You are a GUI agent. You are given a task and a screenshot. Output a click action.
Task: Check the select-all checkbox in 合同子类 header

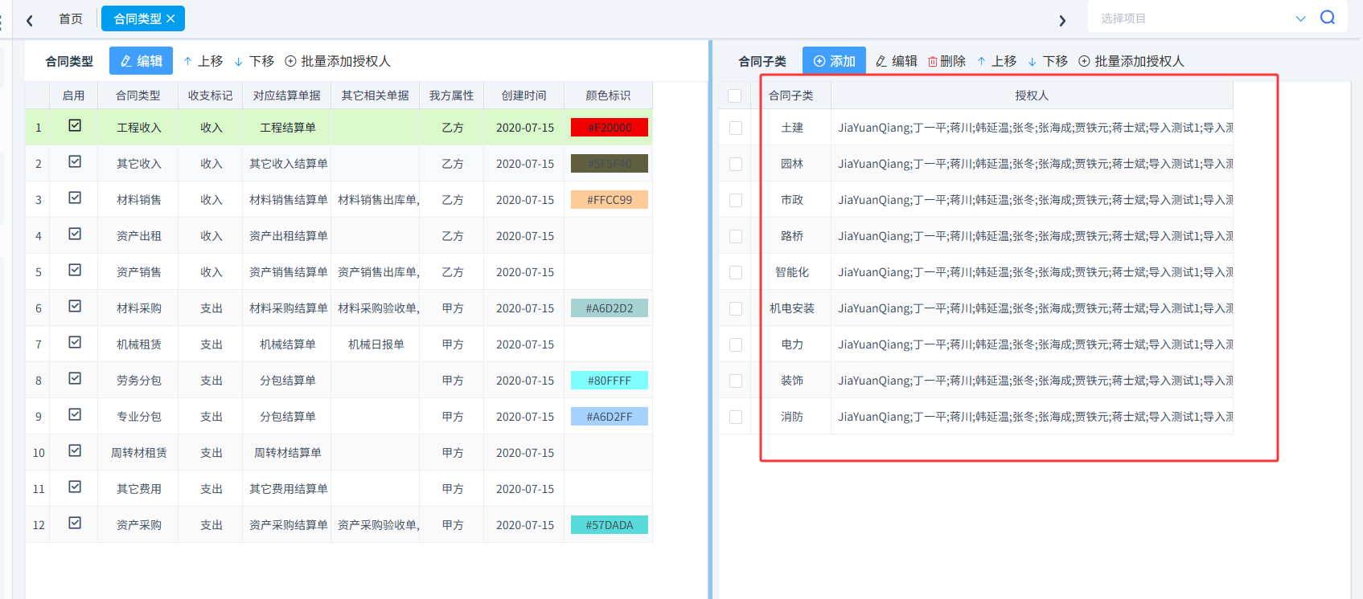point(734,96)
